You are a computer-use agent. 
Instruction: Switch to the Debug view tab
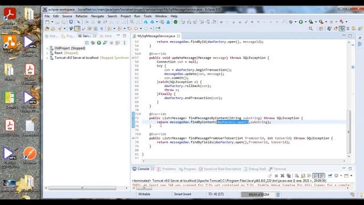[x=51, y=36]
